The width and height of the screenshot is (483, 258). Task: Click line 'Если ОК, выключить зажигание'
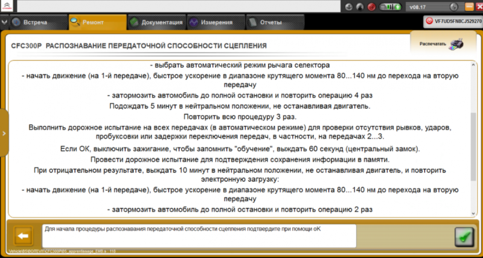pyautogui.click(x=240, y=149)
